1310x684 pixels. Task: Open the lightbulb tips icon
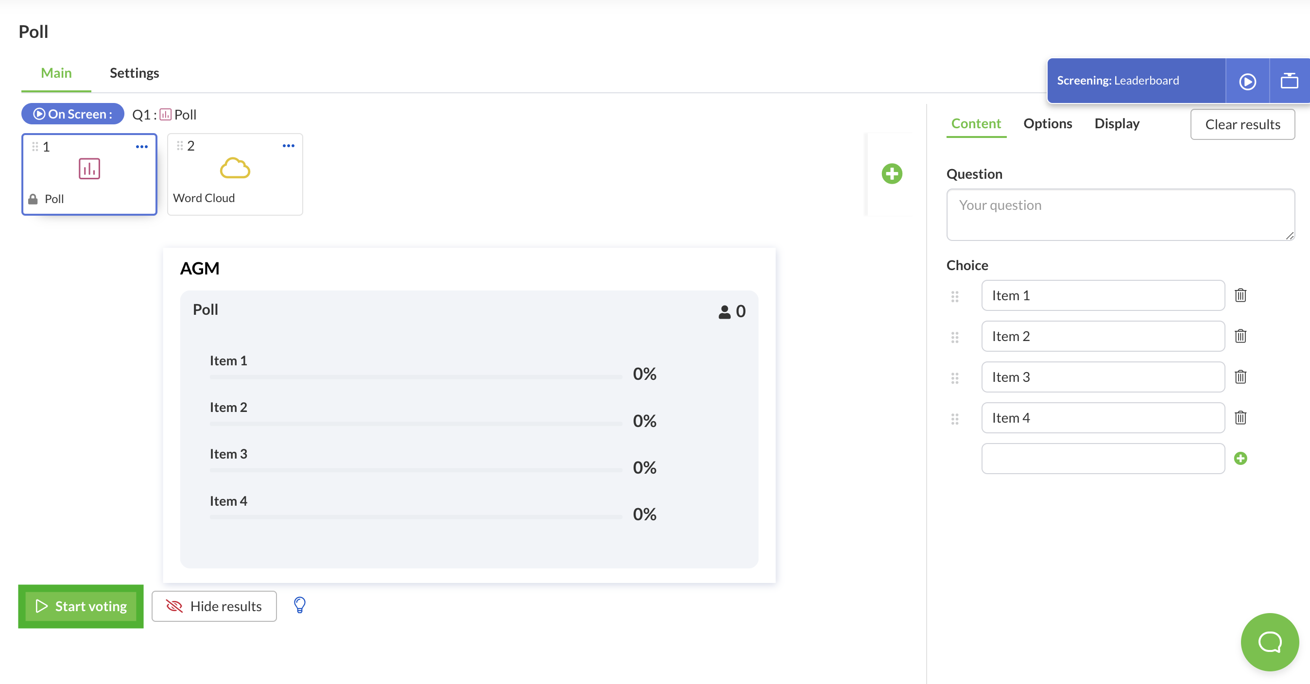coord(299,605)
